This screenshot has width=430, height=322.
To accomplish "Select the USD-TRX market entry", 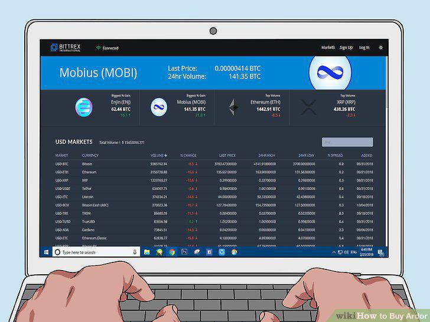I will pos(61,213).
